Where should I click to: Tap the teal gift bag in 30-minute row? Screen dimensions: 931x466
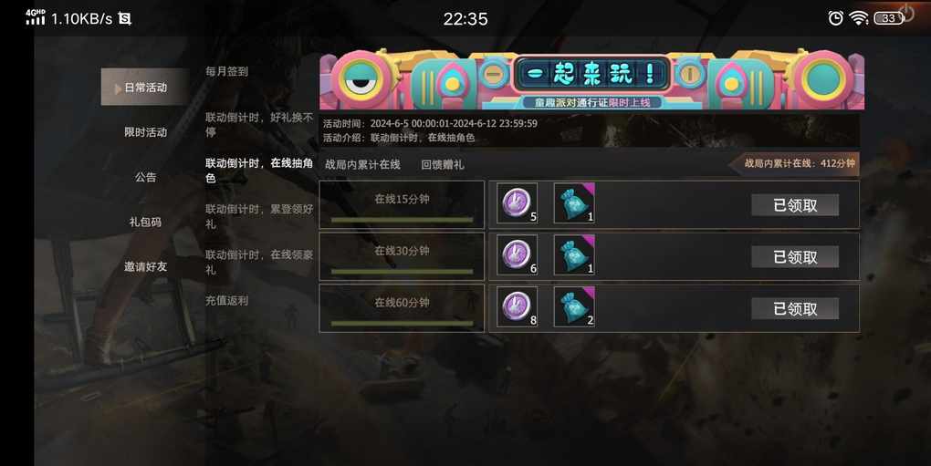click(574, 255)
